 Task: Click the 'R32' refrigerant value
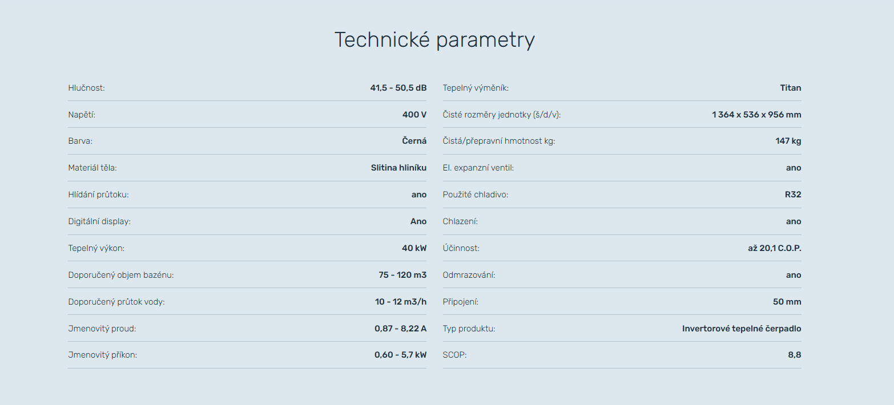792,195
